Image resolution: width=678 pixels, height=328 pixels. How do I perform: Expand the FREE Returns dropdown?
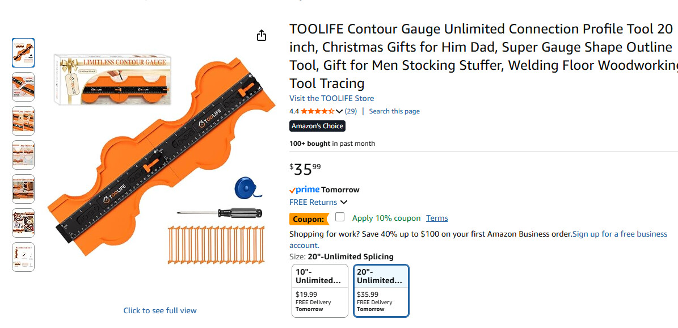[x=344, y=203]
